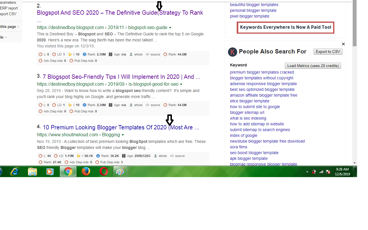Click Age n/a metric in result 3 bar
This screenshot has height=230, width=368.
[117, 105]
